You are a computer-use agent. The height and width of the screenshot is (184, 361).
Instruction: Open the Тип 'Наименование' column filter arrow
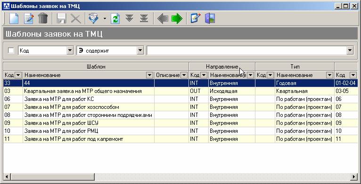pyautogui.click(x=330, y=75)
